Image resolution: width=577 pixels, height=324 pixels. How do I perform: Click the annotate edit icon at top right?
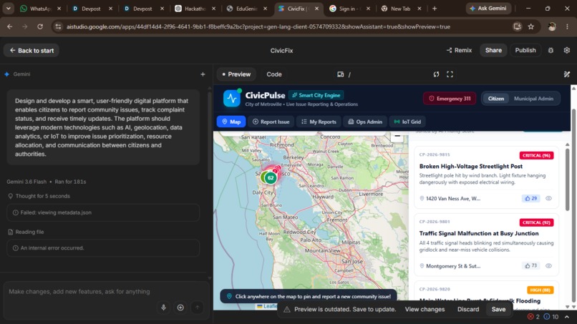567,74
